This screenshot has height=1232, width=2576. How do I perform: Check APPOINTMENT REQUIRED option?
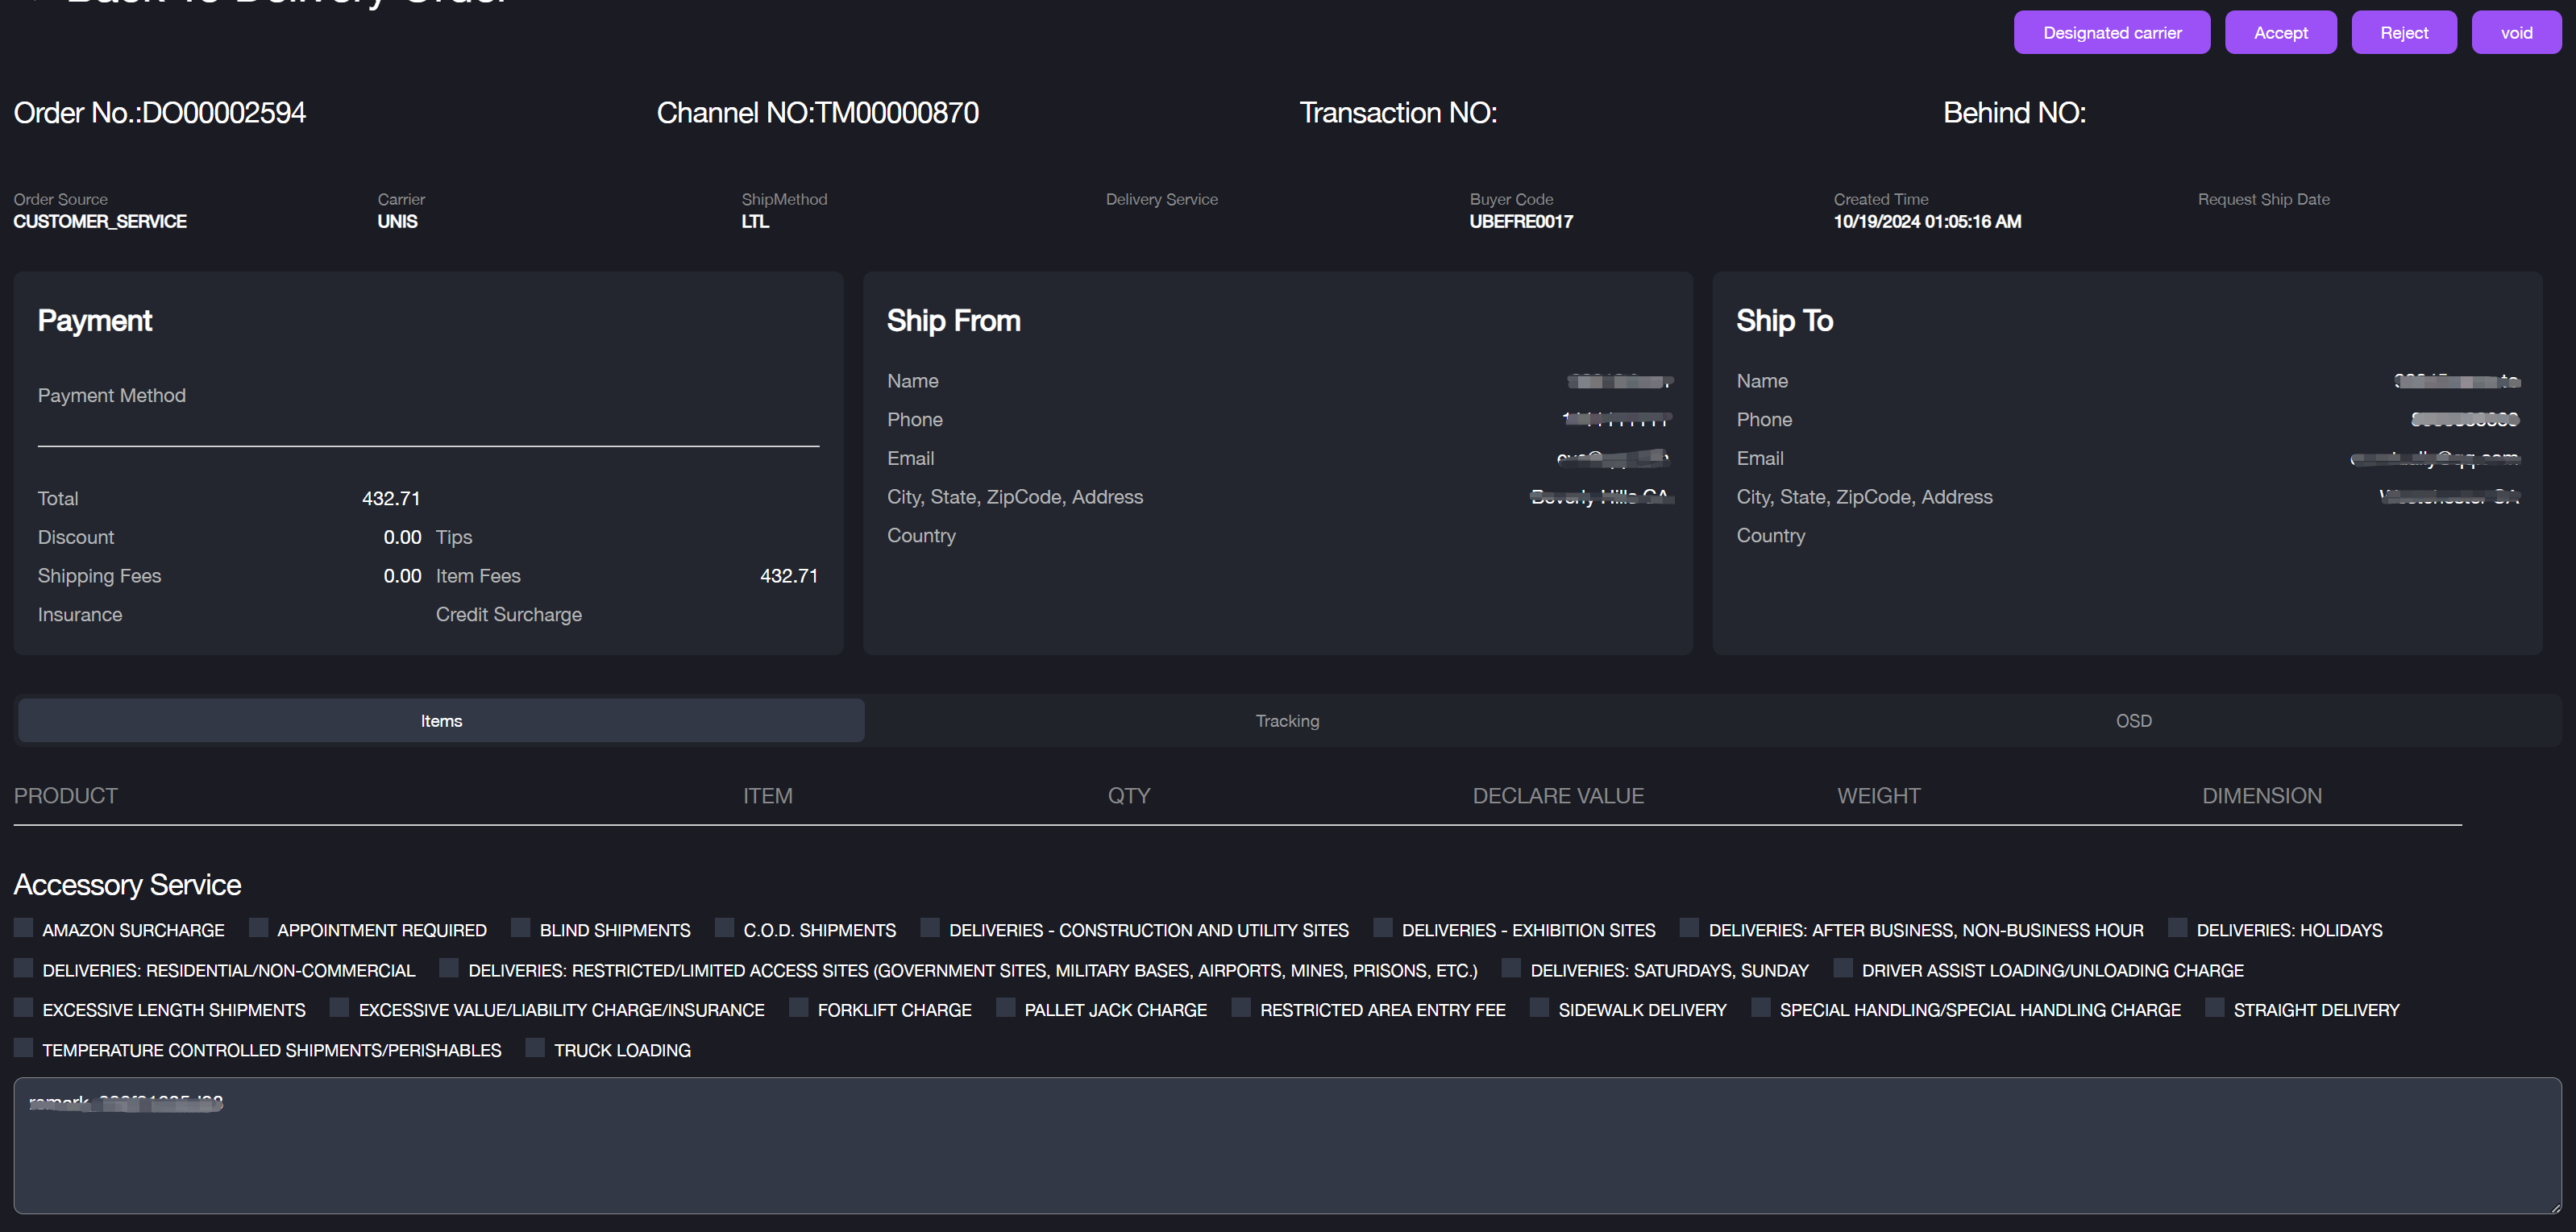coord(258,928)
